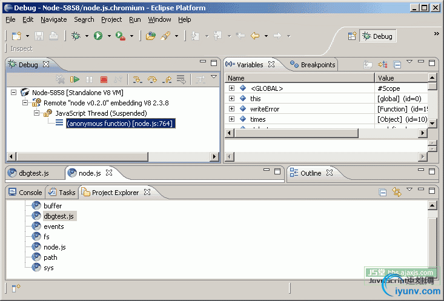Expand the <GLOBAL> variable row
Viewport: 444px width, 301px height.
pyautogui.click(x=231, y=88)
